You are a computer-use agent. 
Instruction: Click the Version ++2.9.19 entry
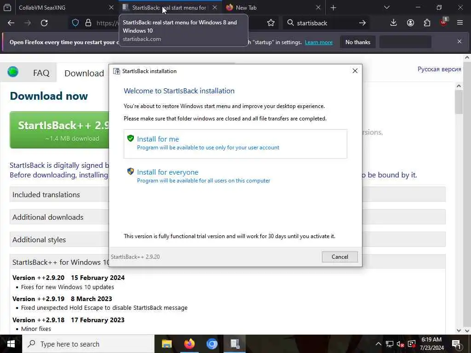coord(62,299)
